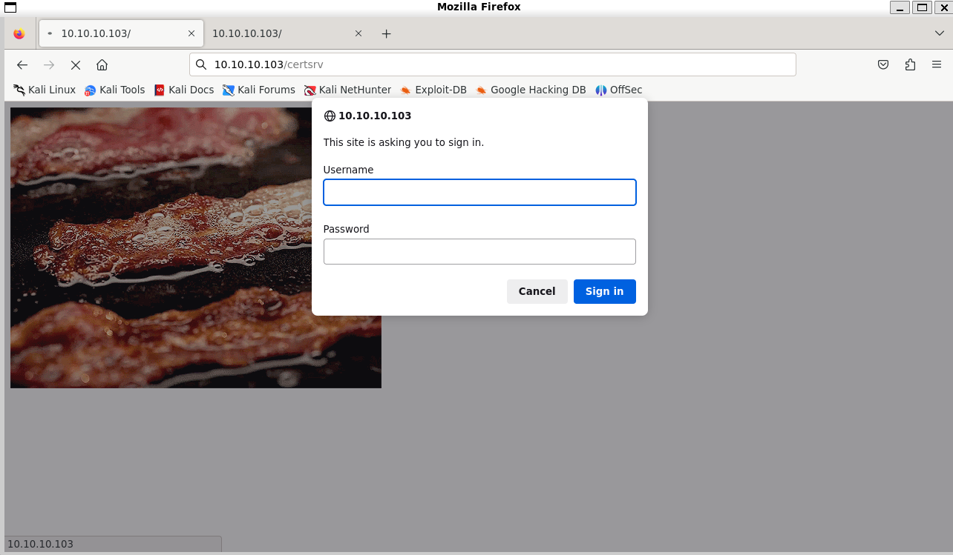Open the window menu icon in title bar
This screenshot has width=953, height=555.
coord(10,7)
